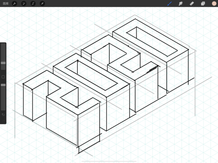Select the Eraser tool
Image resolution: width=218 pixels, height=163 pixels.
(x=192, y=4)
